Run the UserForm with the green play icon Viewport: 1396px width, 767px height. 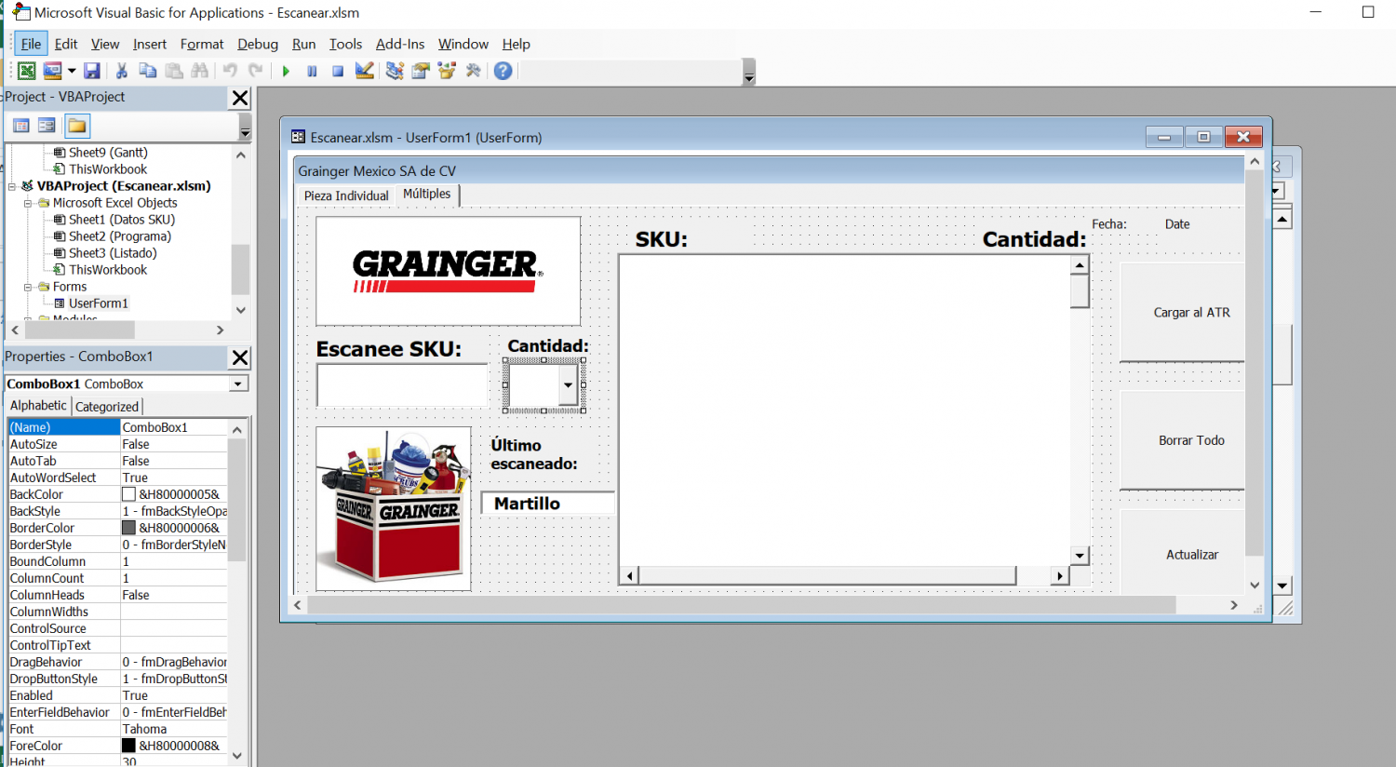[286, 71]
